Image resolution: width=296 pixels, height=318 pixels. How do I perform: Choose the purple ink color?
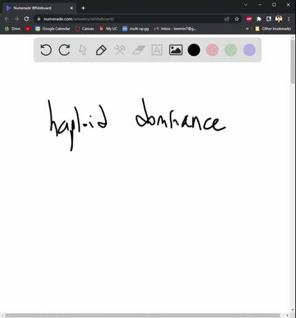249,50
